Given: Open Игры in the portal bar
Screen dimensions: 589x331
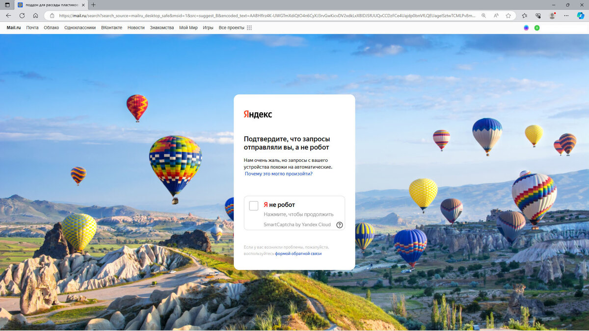Looking at the screenshot, I should pos(208,28).
